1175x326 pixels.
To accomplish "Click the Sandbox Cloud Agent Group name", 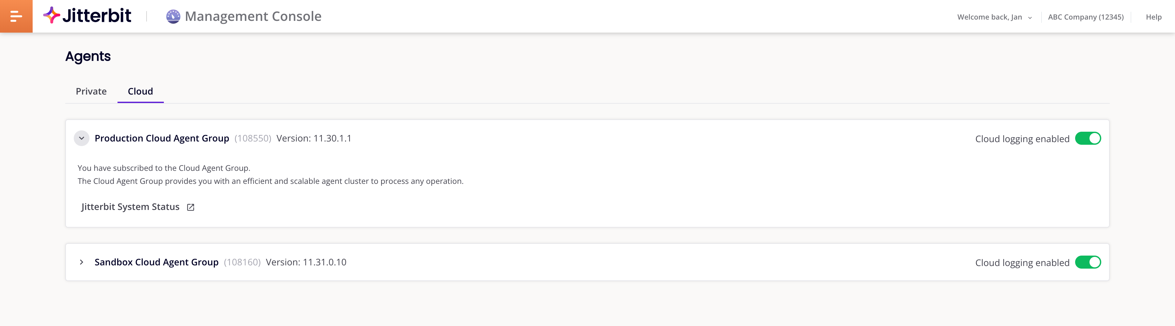I will [x=156, y=262].
